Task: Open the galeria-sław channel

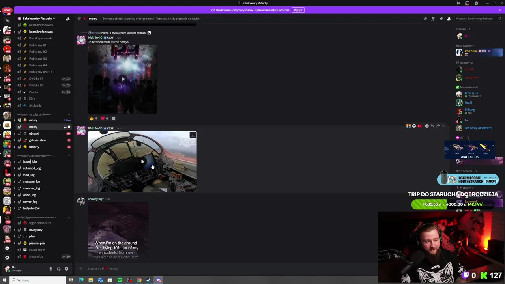Action: (x=44, y=140)
